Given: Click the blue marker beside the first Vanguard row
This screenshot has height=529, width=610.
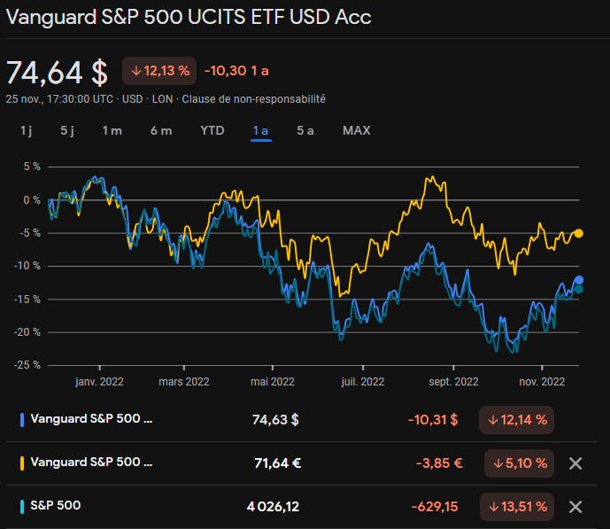Looking at the screenshot, I should (x=21, y=419).
